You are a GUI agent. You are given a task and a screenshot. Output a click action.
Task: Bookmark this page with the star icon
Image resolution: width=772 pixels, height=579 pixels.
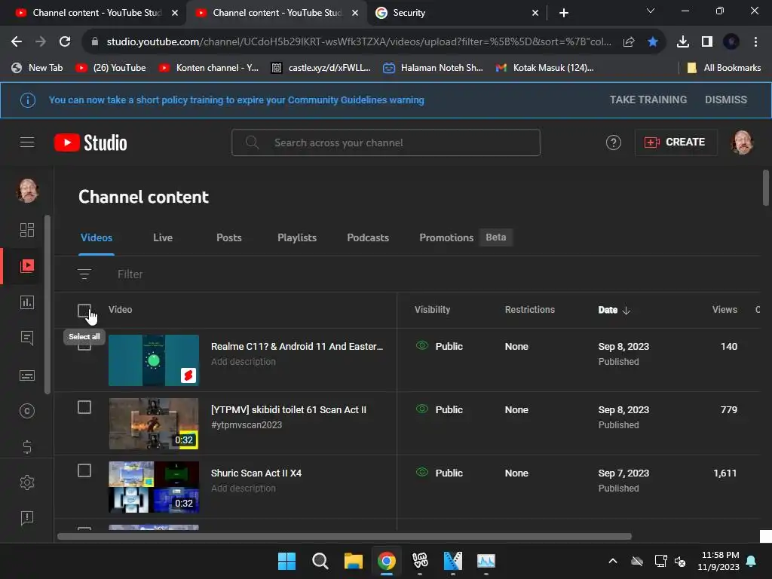click(x=652, y=42)
